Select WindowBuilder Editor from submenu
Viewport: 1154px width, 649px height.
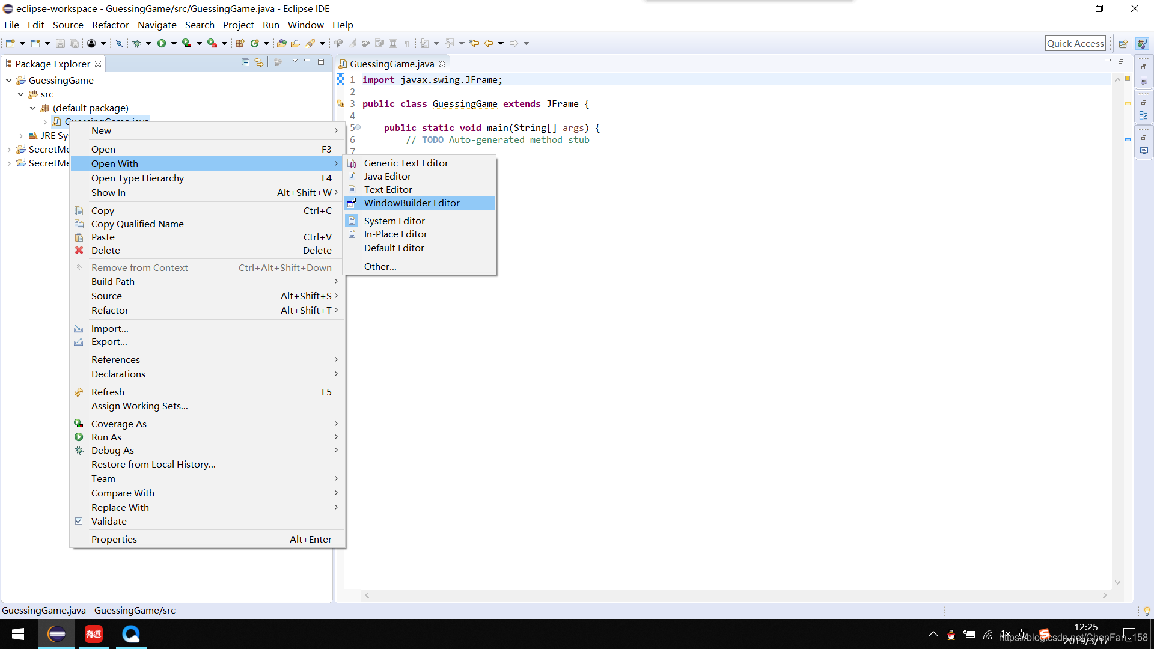pyautogui.click(x=411, y=203)
